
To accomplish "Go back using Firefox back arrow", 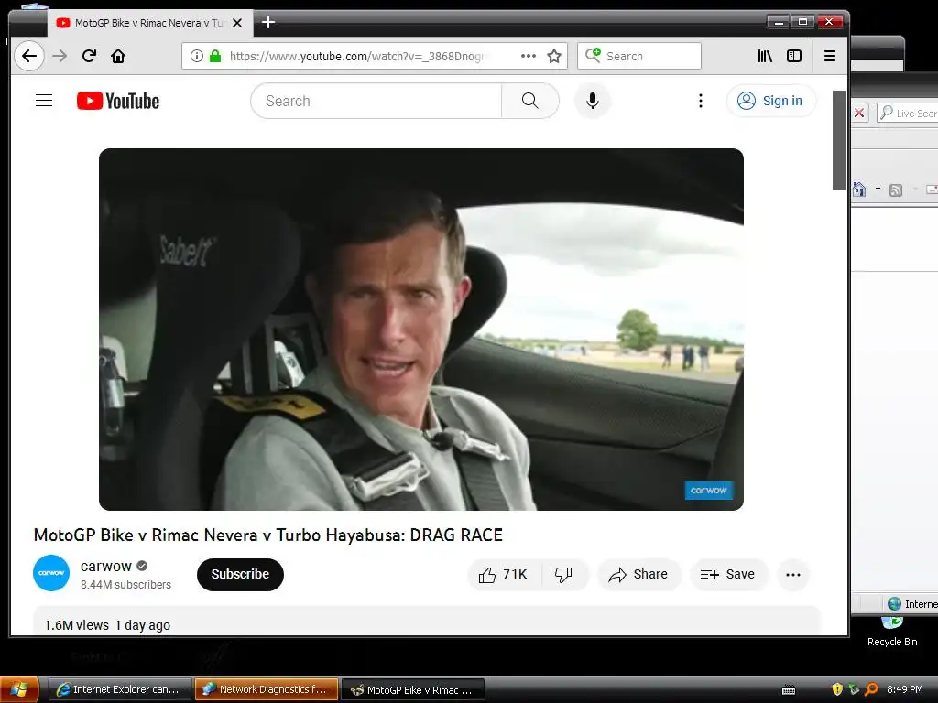I will 28,56.
